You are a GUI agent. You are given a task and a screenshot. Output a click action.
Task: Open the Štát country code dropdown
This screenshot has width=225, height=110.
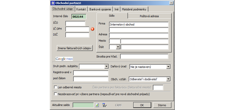tap(118, 47)
